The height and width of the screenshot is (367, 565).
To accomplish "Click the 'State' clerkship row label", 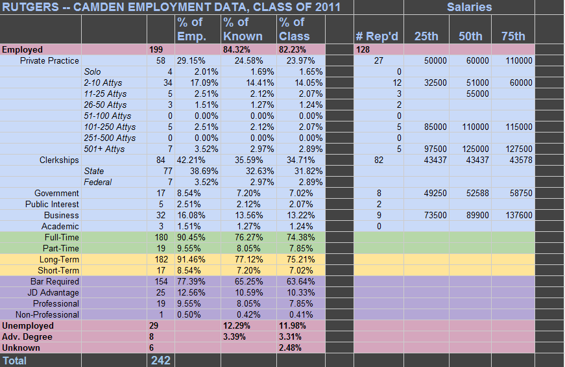I will (93, 171).
